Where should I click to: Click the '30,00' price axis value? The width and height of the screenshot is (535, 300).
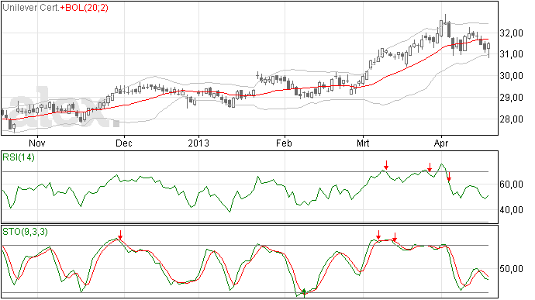[511, 76]
